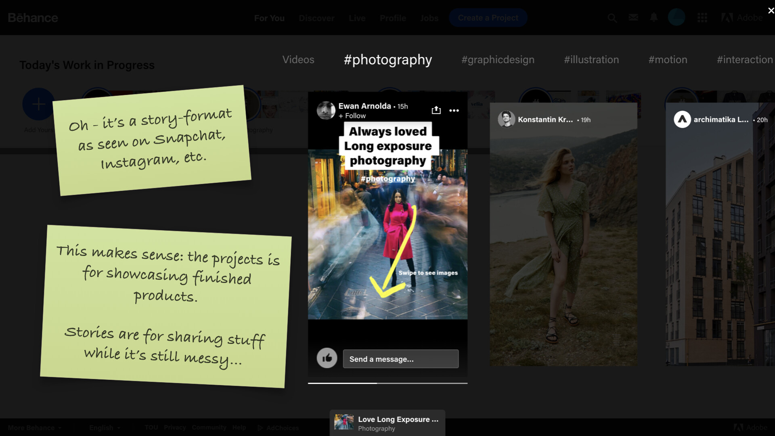
Task: Switch to the Videos tab
Action: click(298, 60)
